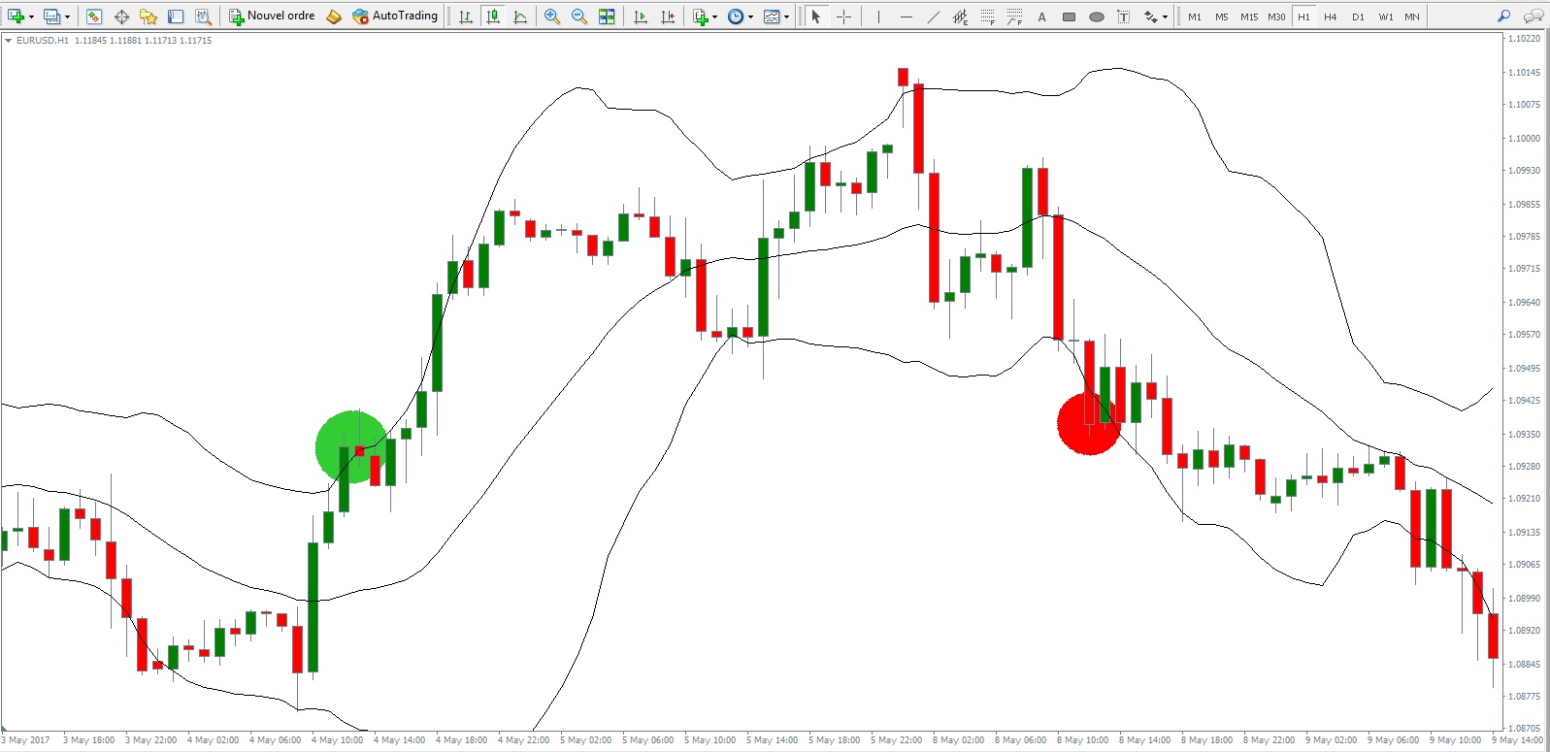Viewport: 1550px width, 752px height.
Task: Select the D1 daily timeframe
Action: pos(1357,16)
